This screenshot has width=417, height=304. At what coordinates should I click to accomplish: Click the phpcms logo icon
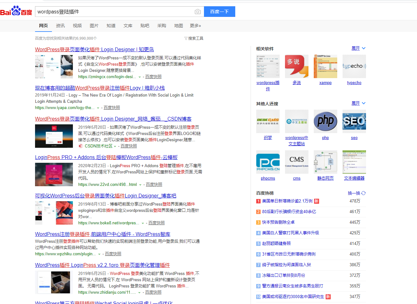point(268,162)
